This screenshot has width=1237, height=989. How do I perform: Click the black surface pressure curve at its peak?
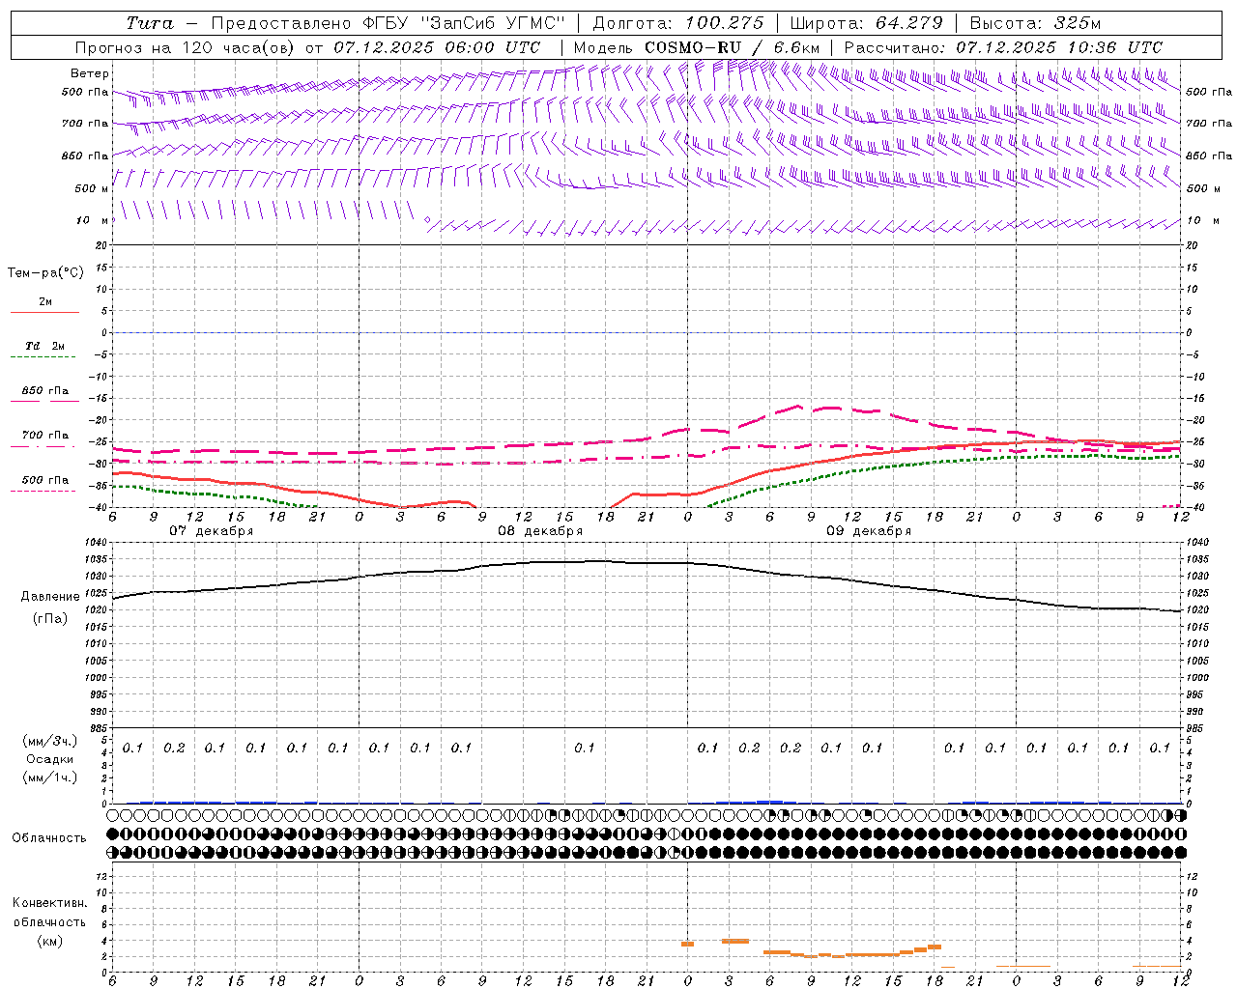[x=597, y=560]
